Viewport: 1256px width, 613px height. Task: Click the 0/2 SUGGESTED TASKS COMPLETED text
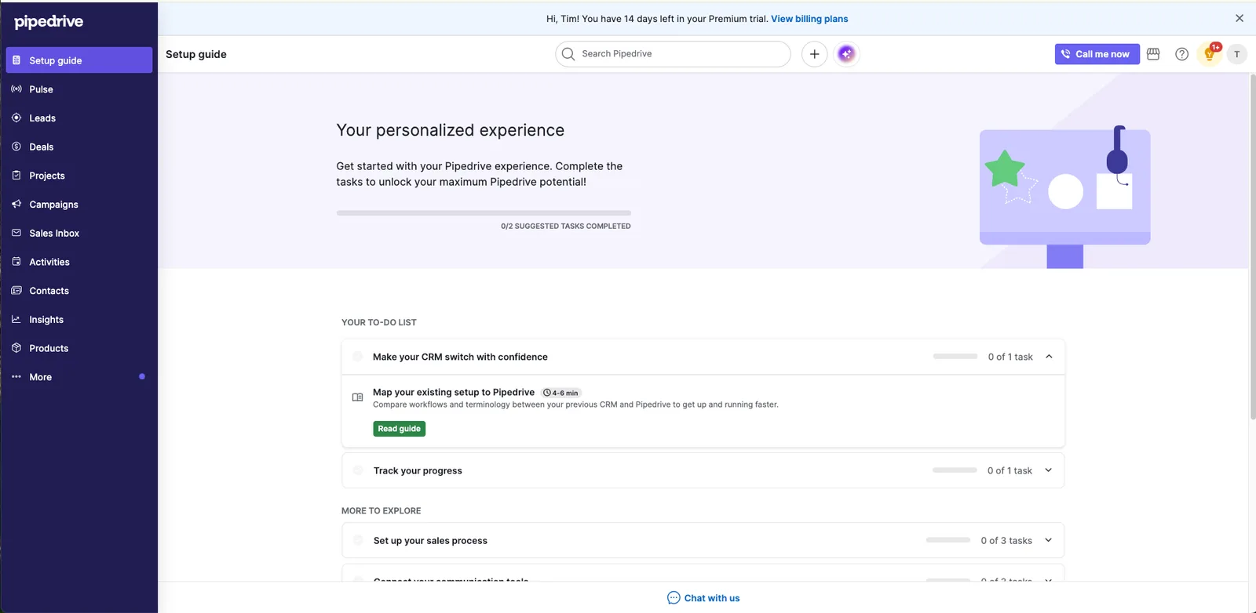point(566,226)
